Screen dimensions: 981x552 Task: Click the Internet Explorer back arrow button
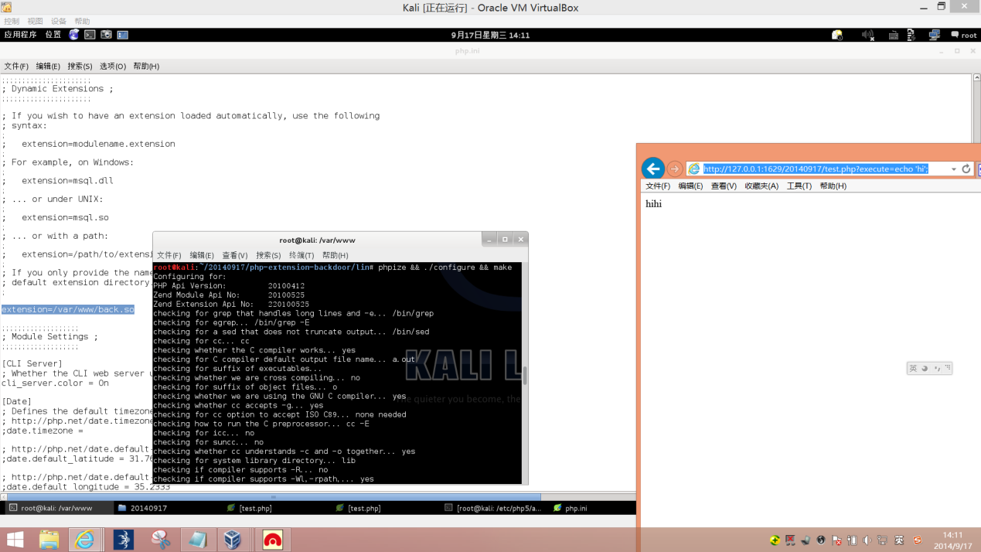[652, 169]
